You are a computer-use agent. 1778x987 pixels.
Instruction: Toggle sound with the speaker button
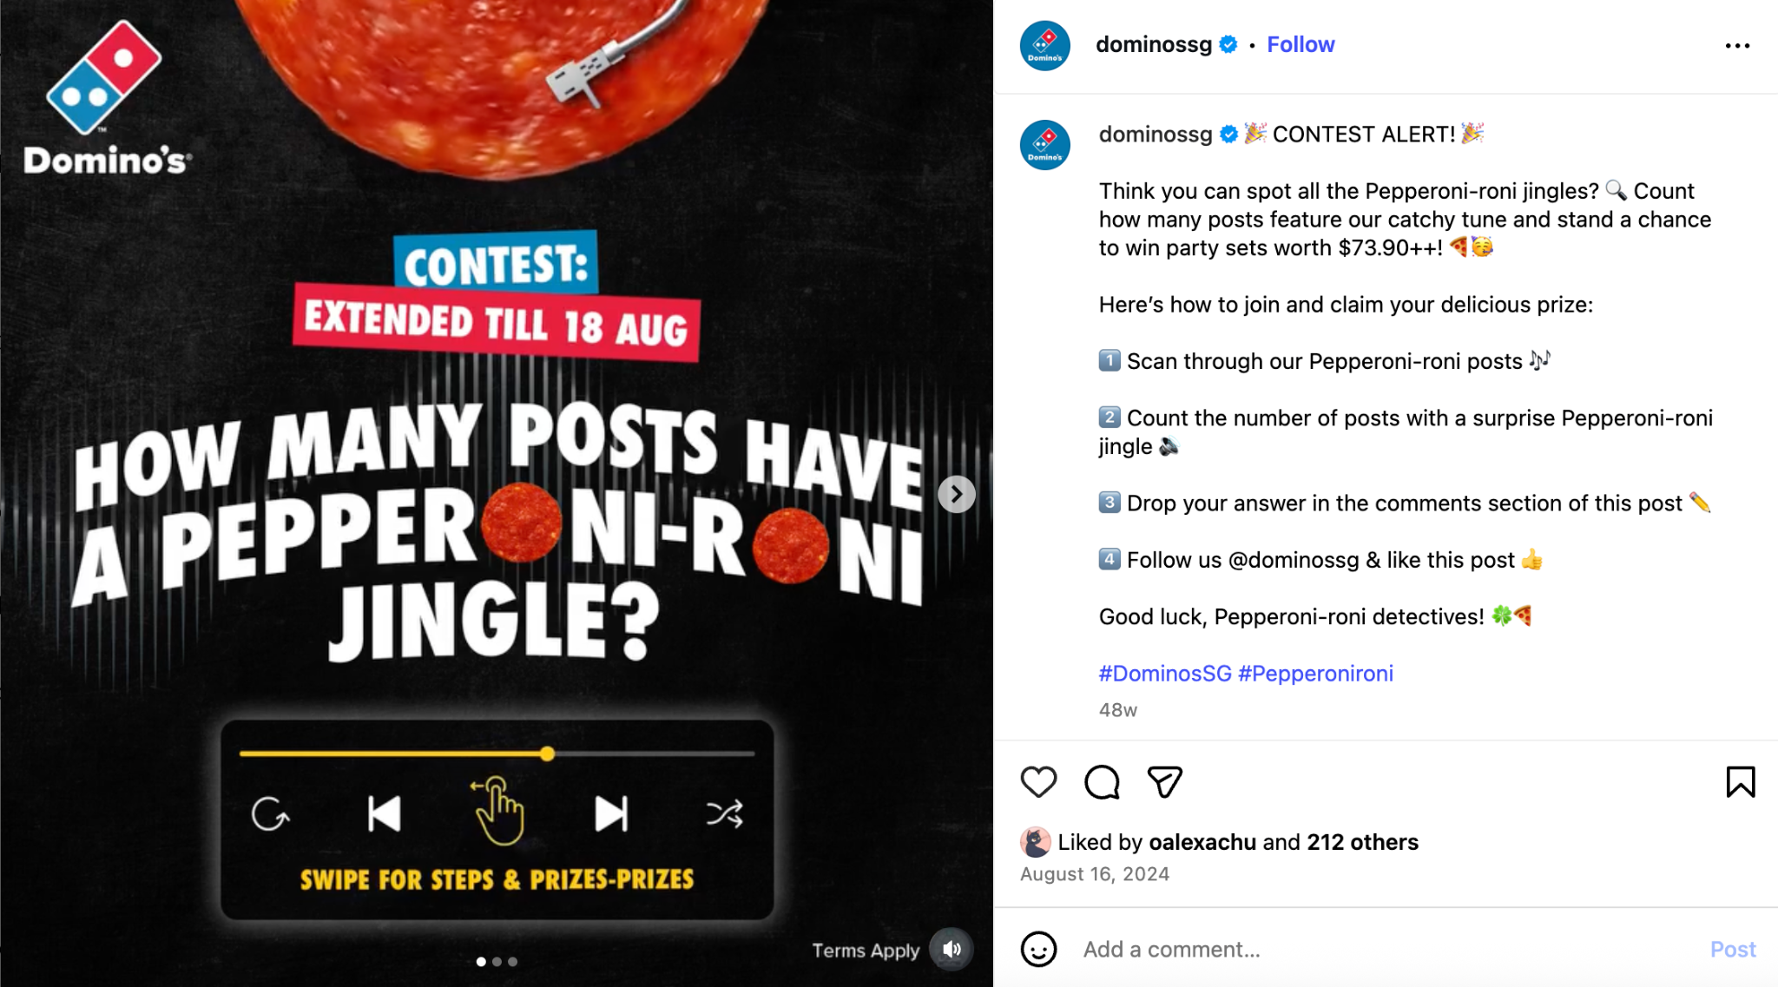pos(952,949)
